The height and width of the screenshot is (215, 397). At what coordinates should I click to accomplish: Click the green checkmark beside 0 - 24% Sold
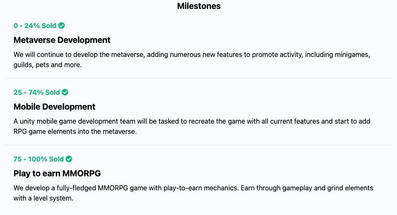[x=62, y=25]
